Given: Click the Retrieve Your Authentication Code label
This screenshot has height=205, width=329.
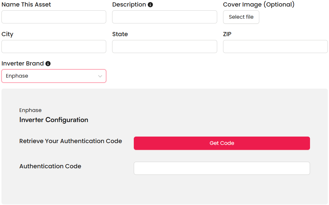Looking at the screenshot, I should click(71, 141).
